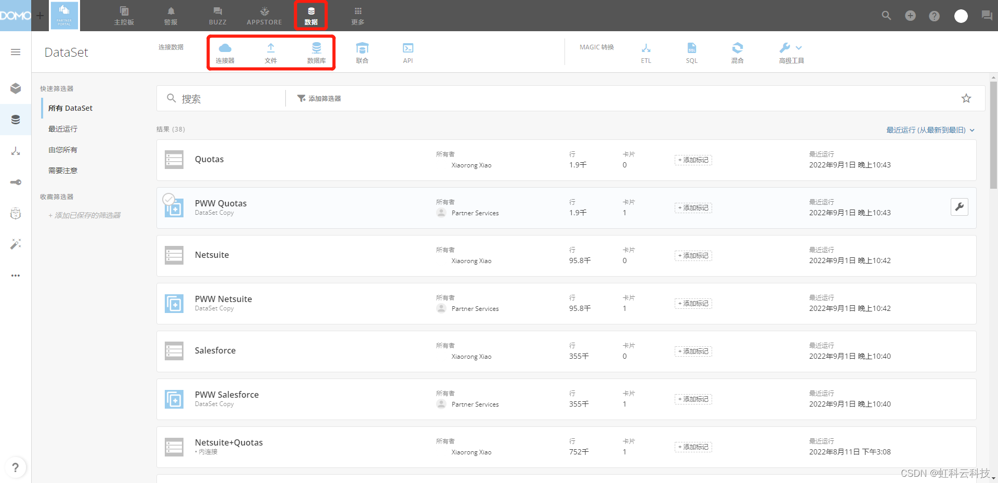Add a tag to the Netsuite+Quotas row
This screenshot has width=998, height=483.
point(693,447)
